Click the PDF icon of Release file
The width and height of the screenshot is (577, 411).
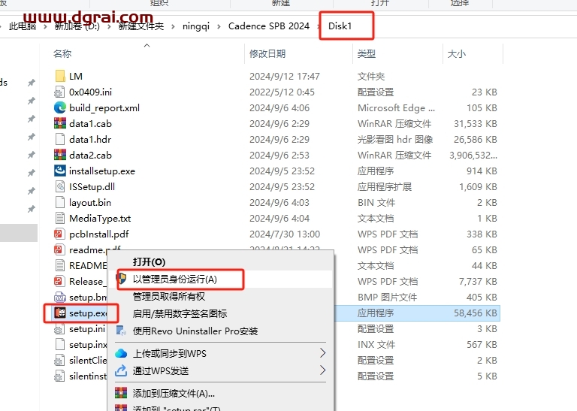coord(60,282)
